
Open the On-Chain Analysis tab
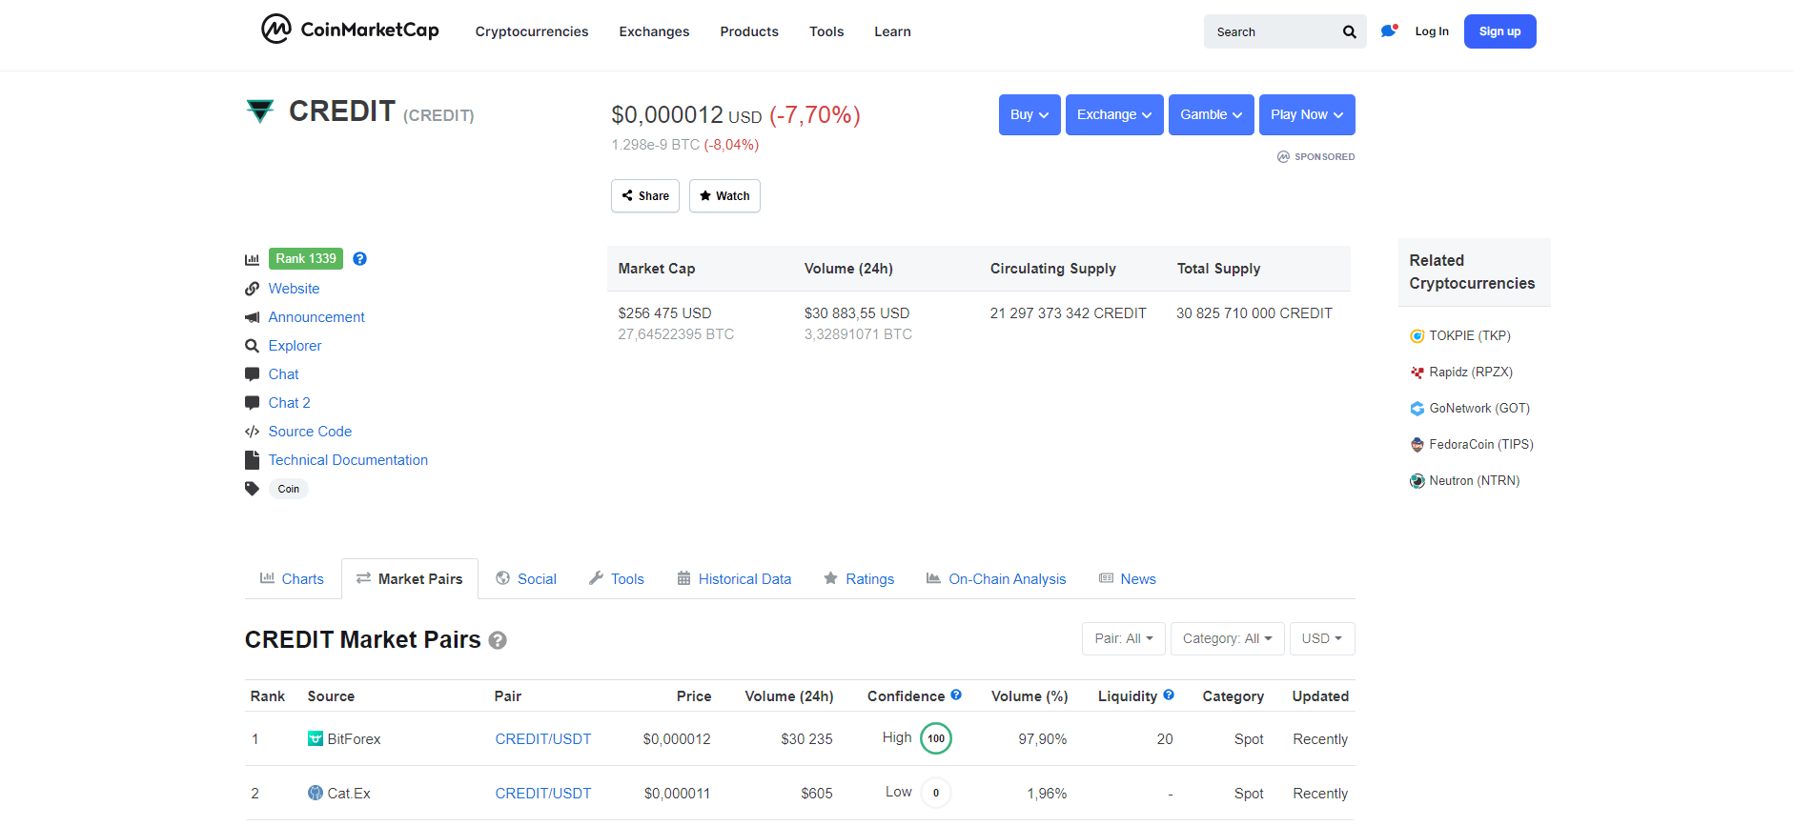coord(996,579)
